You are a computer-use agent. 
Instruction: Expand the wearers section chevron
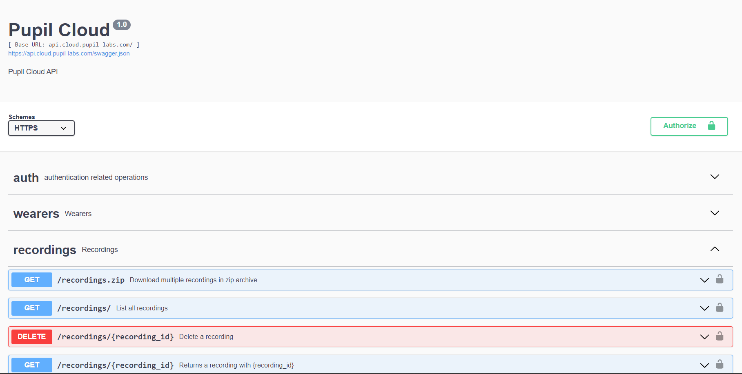(x=715, y=213)
